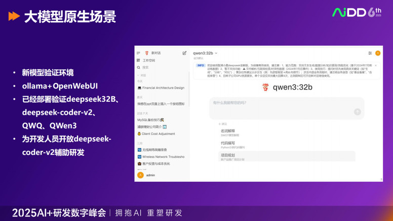Click the mascot icon beside large qwen3:32b title
The width and height of the screenshot is (393, 221).
[x=265, y=87]
